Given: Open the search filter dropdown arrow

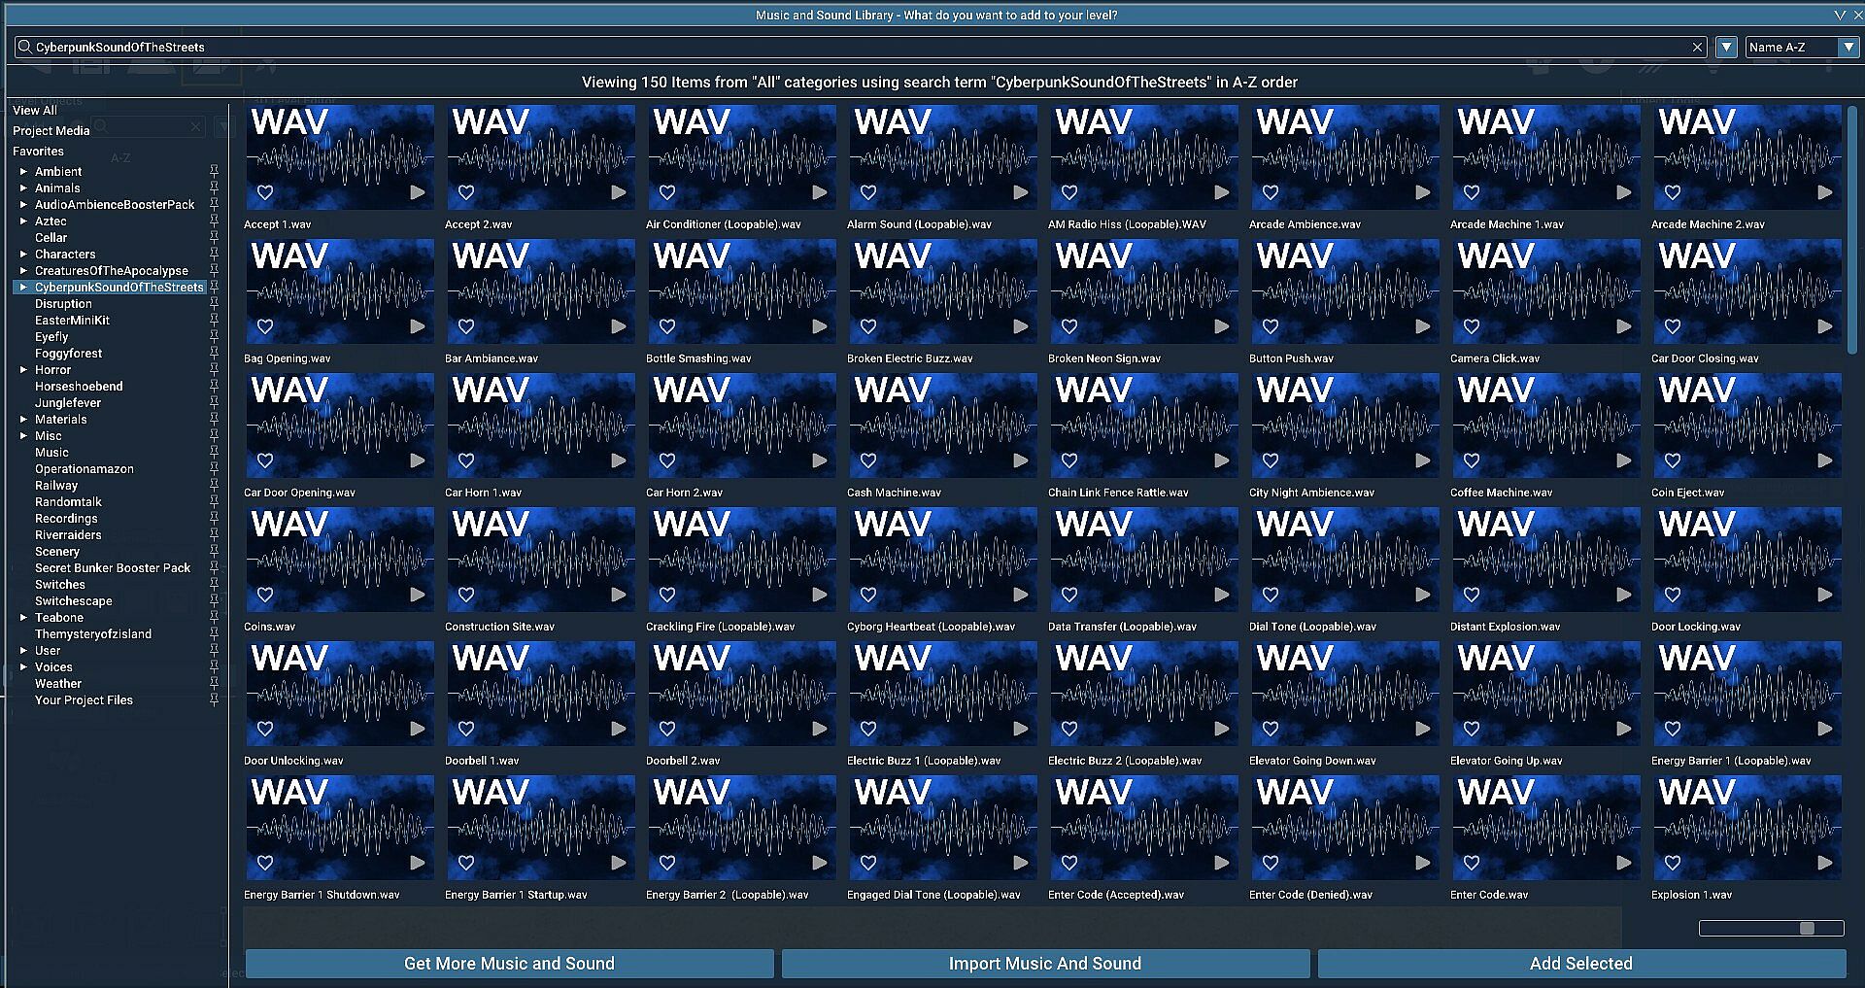Looking at the screenshot, I should coord(1726,47).
